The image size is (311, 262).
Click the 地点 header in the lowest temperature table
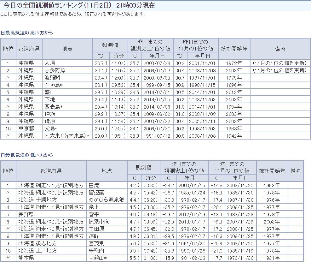click(107, 171)
